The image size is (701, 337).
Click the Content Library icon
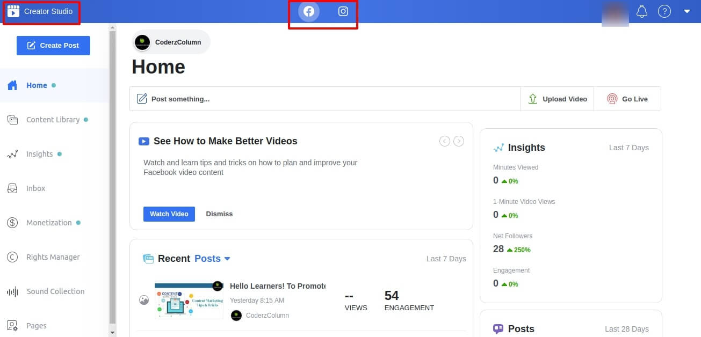[12, 120]
